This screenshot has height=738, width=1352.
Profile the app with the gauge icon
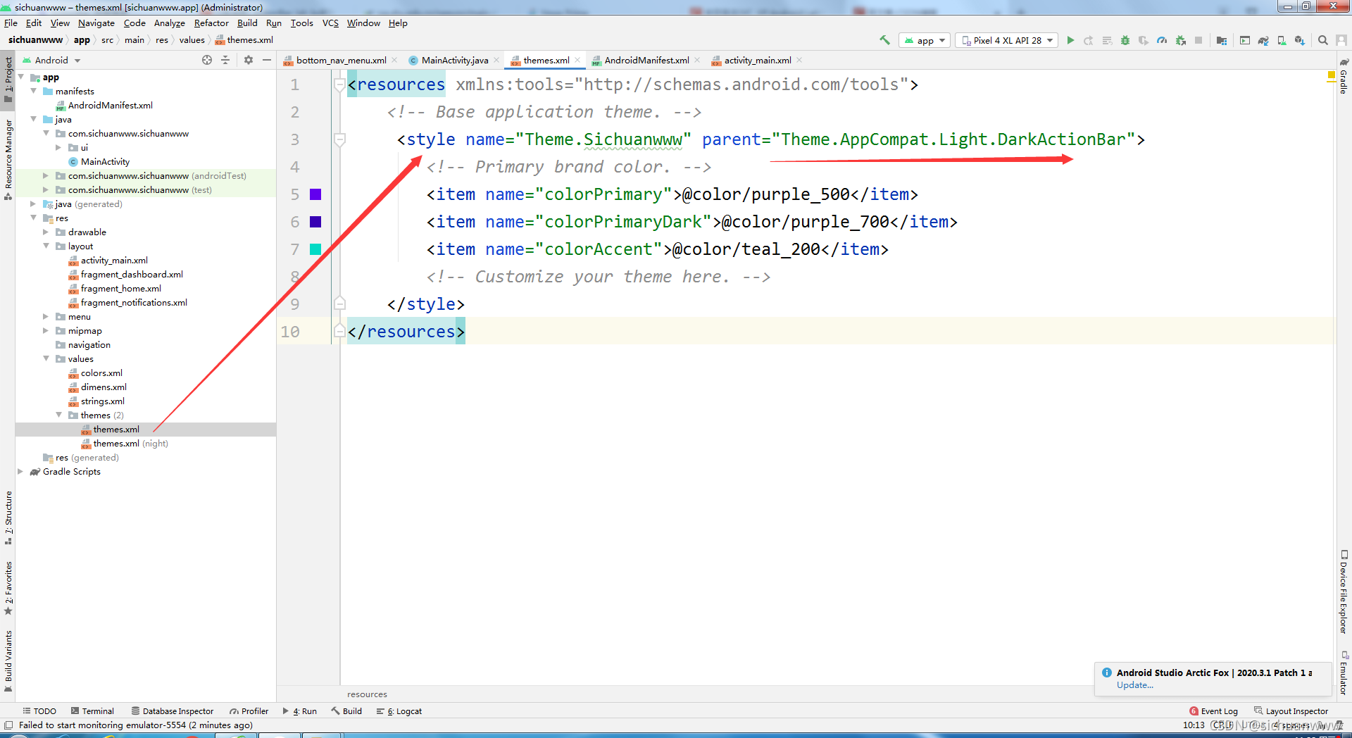[x=1162, y=41]
